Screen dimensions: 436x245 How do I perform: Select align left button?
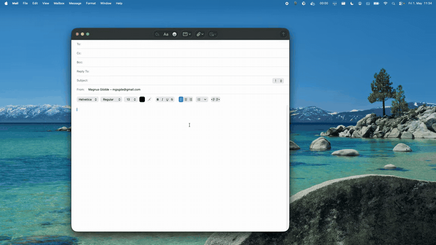[x=181, y=100]
